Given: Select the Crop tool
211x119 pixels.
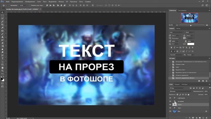Looking at the screenshot, I should 2,24.
